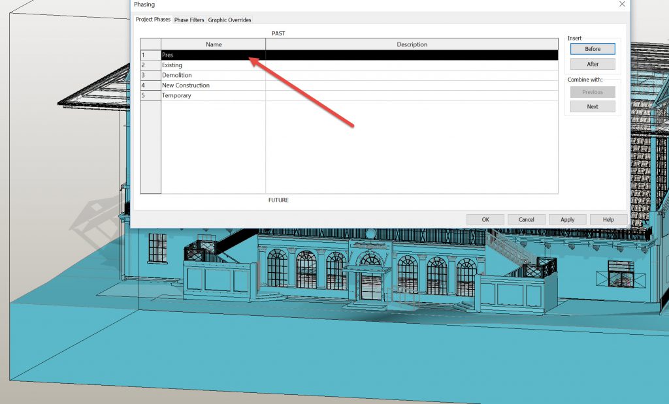Confirm the dialog with OK
The width and height of the screenshot is (669, 404).
pyautogui.click(x=485, y=219)
